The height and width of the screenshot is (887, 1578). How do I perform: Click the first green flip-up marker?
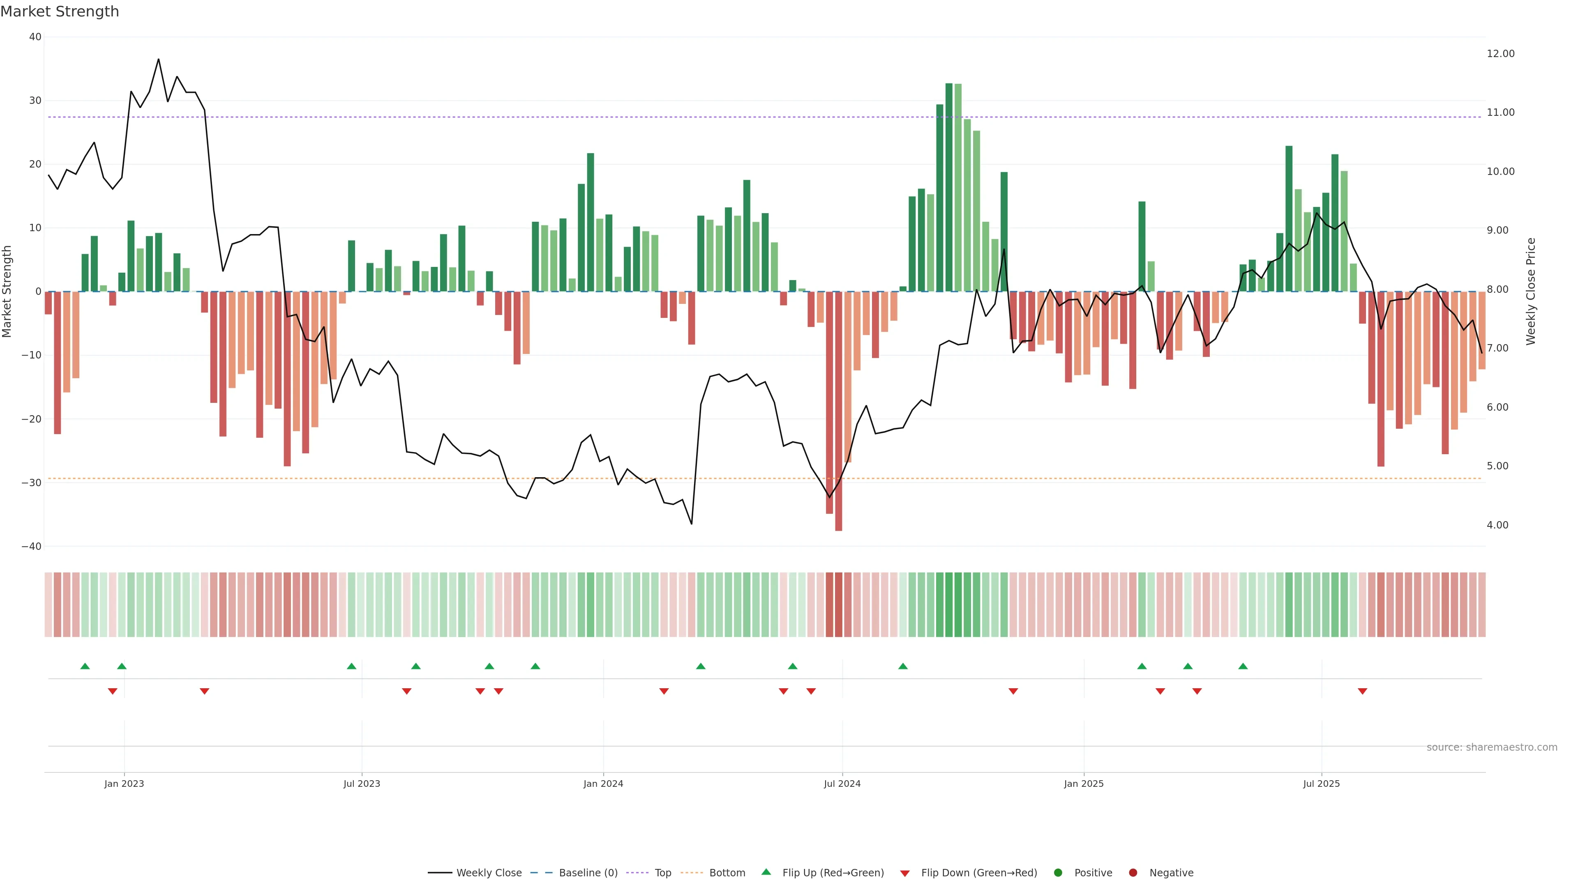pyautogui.click(x=85, y=666)
